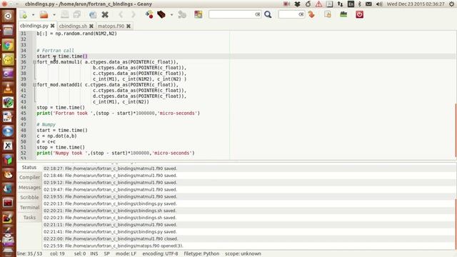This screenshot has height=257, width=457.
Task: Click the Reload current file icon
Action: tap(93, 14)
